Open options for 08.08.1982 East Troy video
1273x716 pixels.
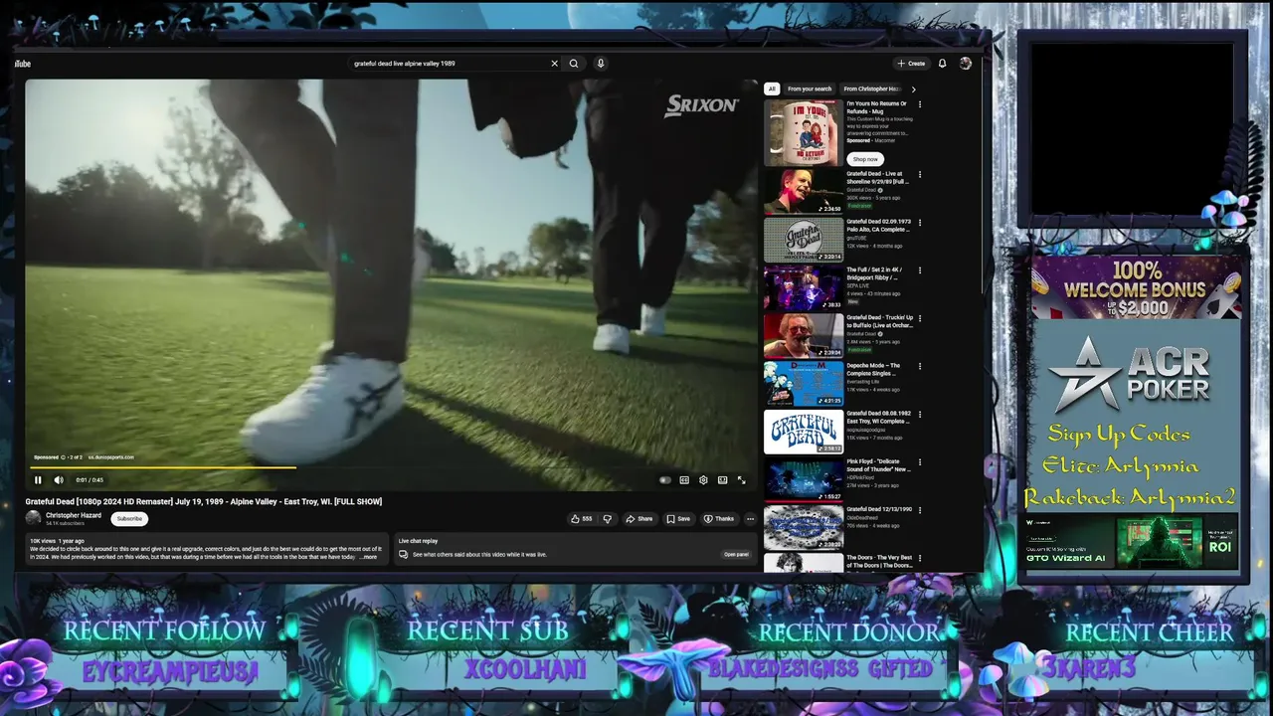point(920,415)
